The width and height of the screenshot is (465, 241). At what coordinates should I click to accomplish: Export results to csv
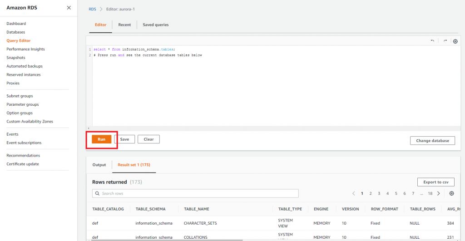(x=435, y=182)
